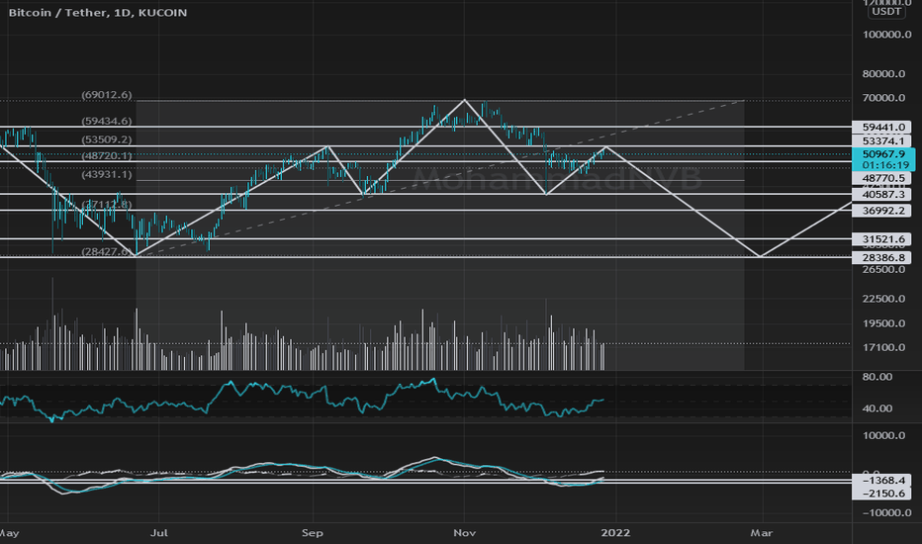Click the MACD 10000.0 scale label

click(883, 436)
